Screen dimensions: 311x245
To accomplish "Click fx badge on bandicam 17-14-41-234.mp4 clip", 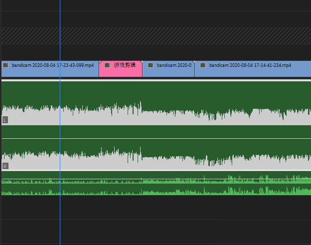I will (203, 65).
